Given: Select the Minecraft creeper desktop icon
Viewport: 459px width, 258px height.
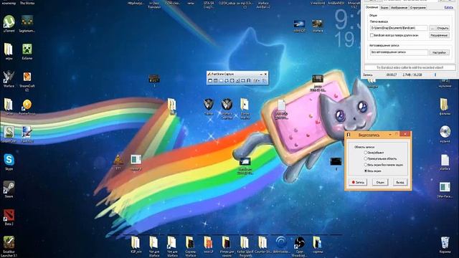Looking at the screenshot, I should click(x=27, y=52).
